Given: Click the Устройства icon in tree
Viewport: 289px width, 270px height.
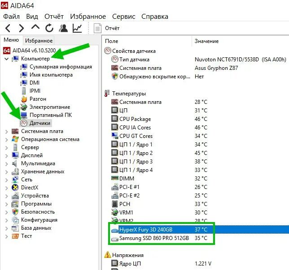Looking at the screenshot, I should 15,196.
